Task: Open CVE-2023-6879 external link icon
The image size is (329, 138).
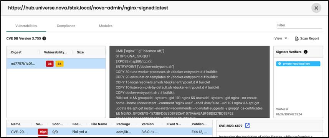Action: tap(247, 126)
